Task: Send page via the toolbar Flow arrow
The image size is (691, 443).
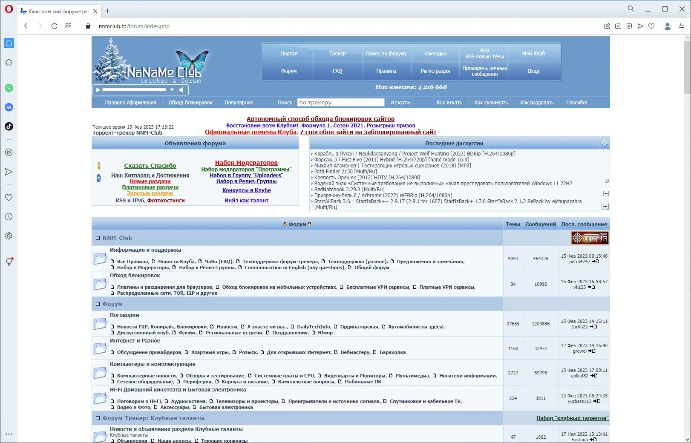Action: click(640, 26)
